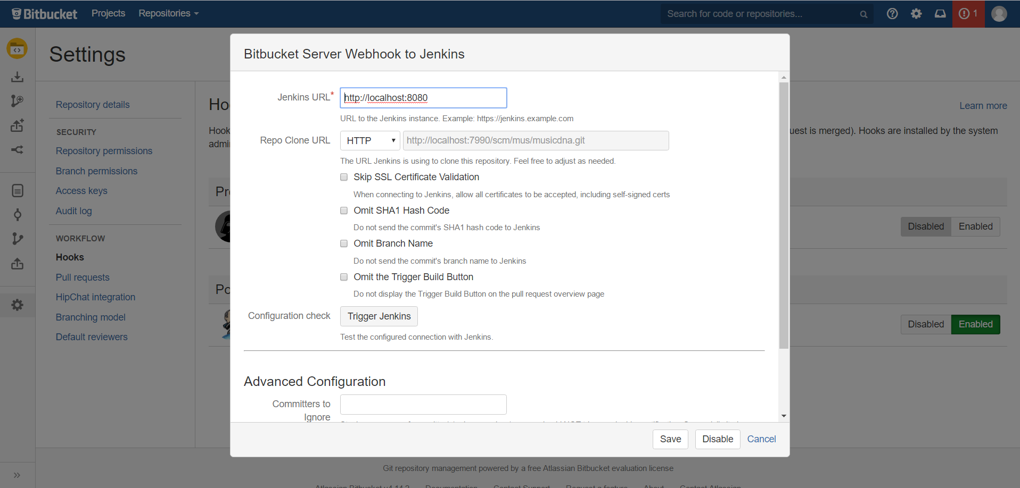1020x488 pixels.
Task: Follow the Learn more link
Action: point(983,106)
